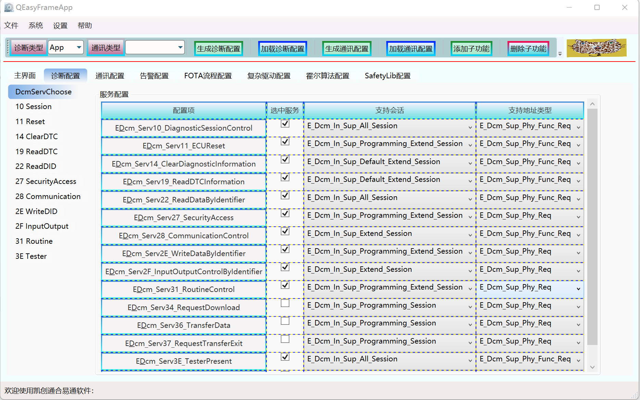
Task: Click 添加子功能 button
Action: 471,49
